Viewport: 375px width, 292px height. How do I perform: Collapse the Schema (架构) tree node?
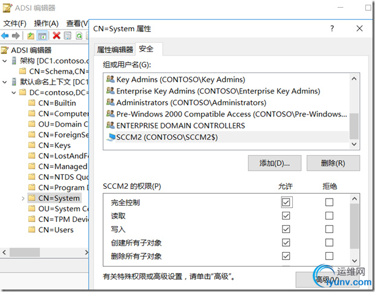pos(5,61)
